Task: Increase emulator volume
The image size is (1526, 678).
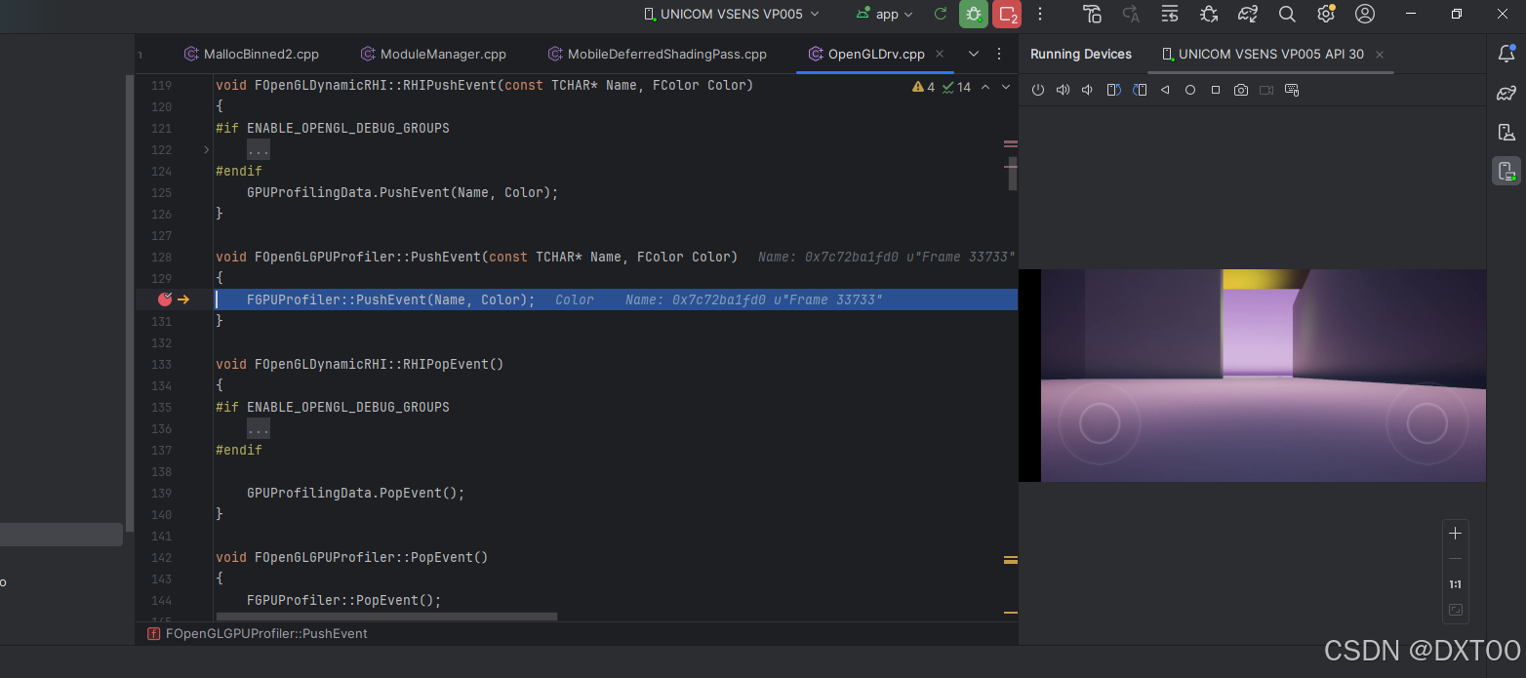Action: (1063, 89)
